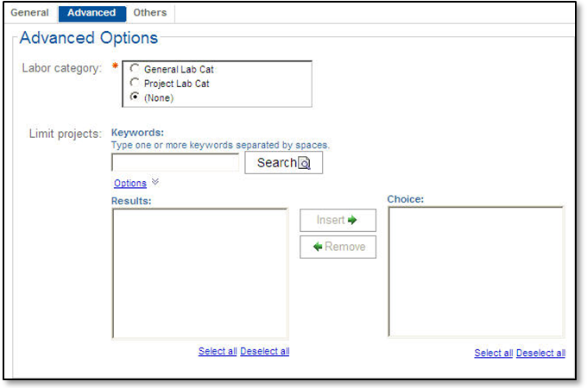The height and width of the screenshot is (388, 587).
Task: Click the Insert button
Action: (x=338, y=220)
